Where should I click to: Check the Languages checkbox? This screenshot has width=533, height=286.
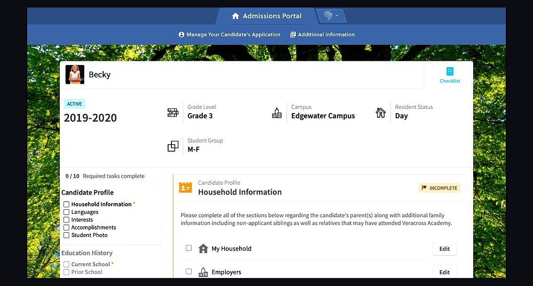pos(66,212)
